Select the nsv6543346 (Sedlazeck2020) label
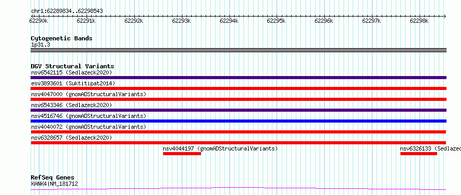This screenshot has width=461, height=195. pyautogui.click(x=71, y=105)
